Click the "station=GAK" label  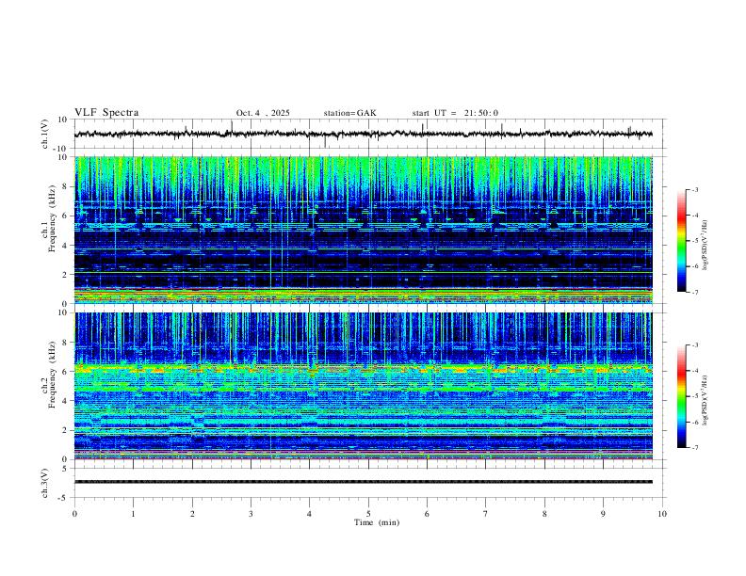(x=349, y=113)
